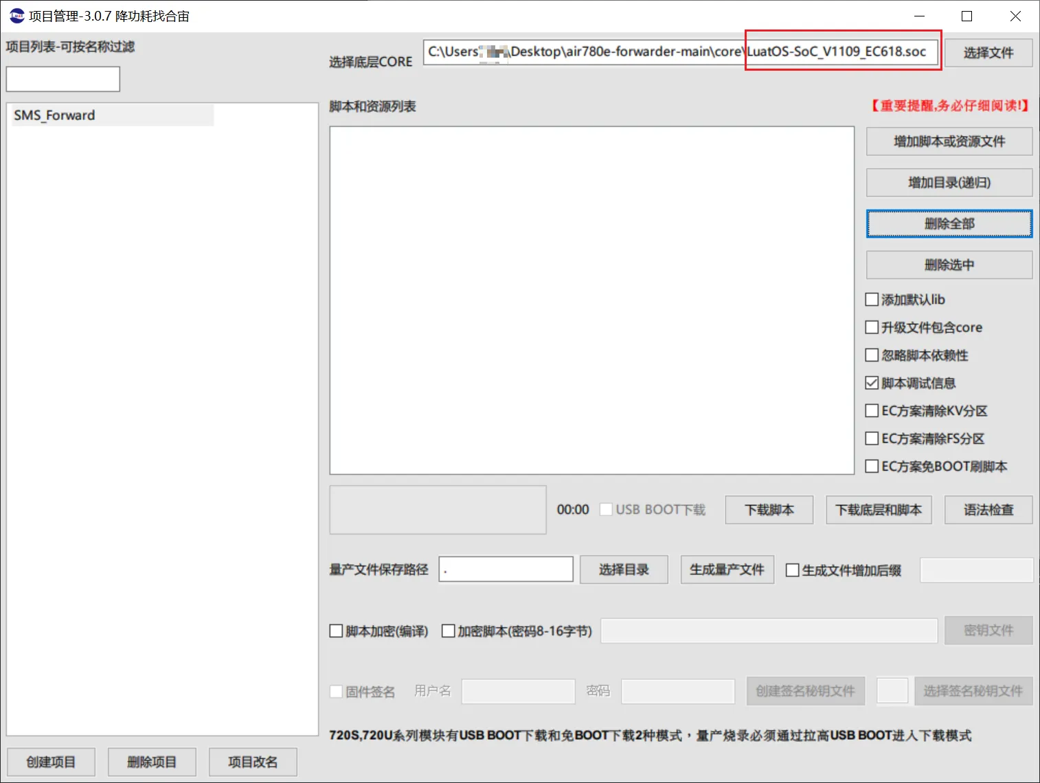The image size is (1040, 783).
Task: Click the file suffix input field
Action: (x=977, y=570)
